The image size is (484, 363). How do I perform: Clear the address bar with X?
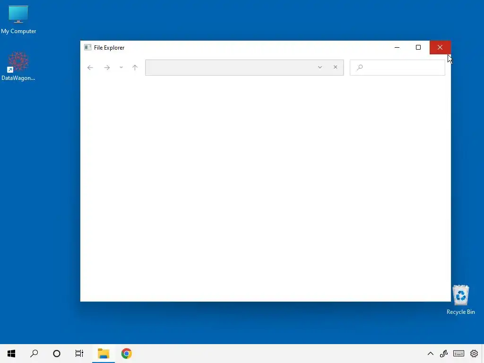(336, 67)
